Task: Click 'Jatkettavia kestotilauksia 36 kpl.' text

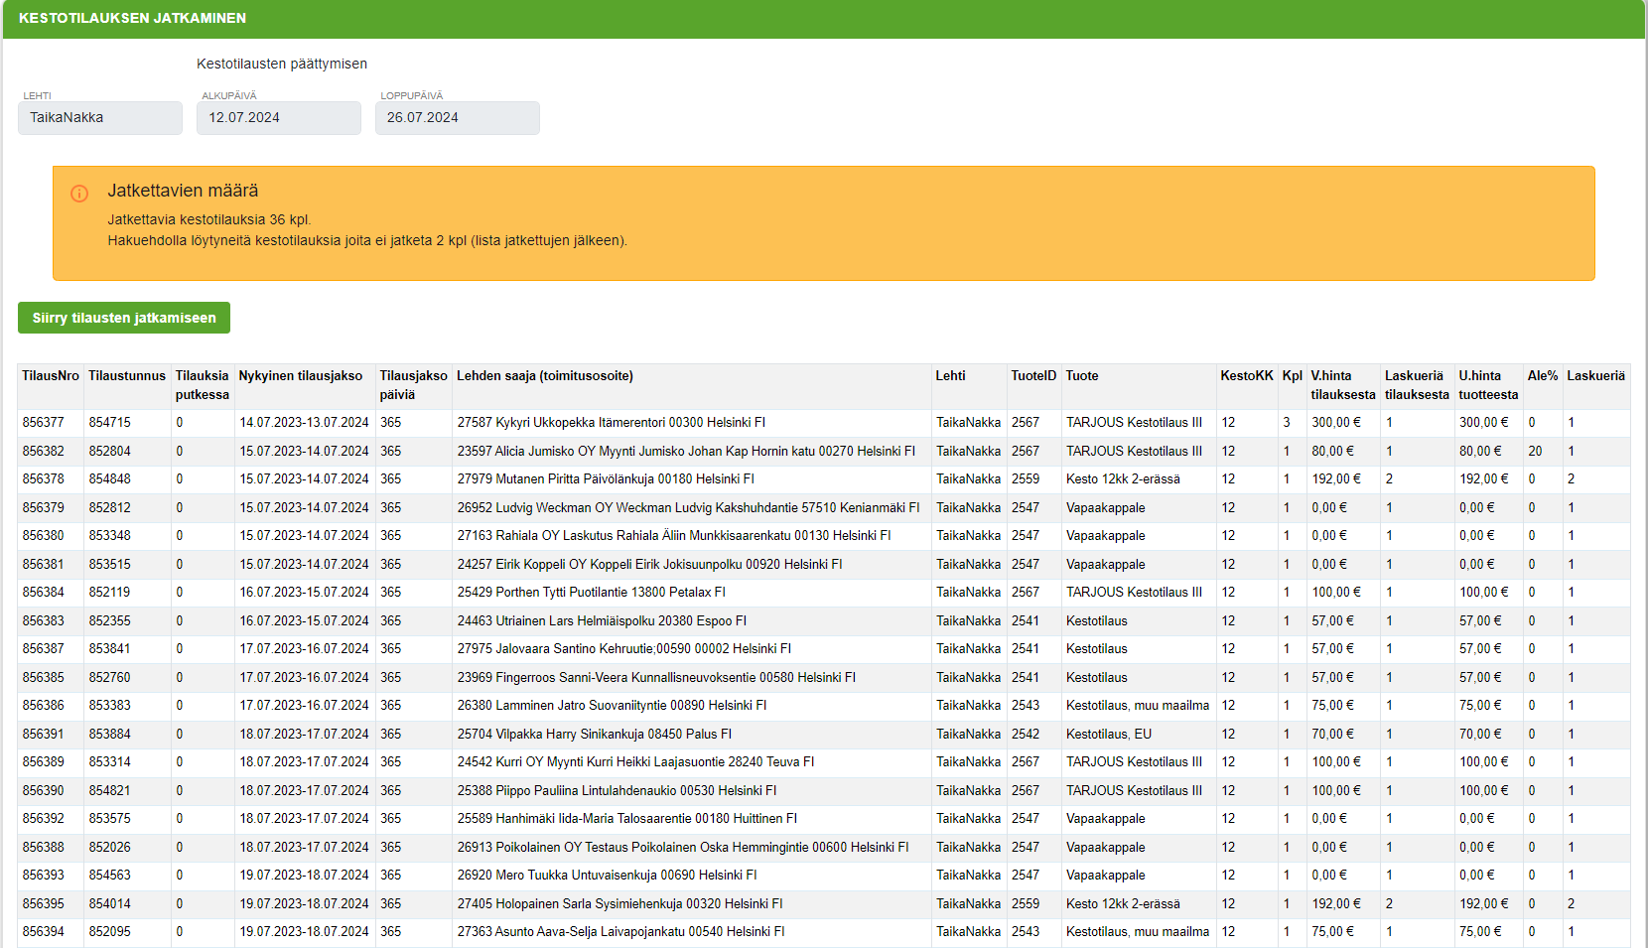Action: click(x=209, y=219)
